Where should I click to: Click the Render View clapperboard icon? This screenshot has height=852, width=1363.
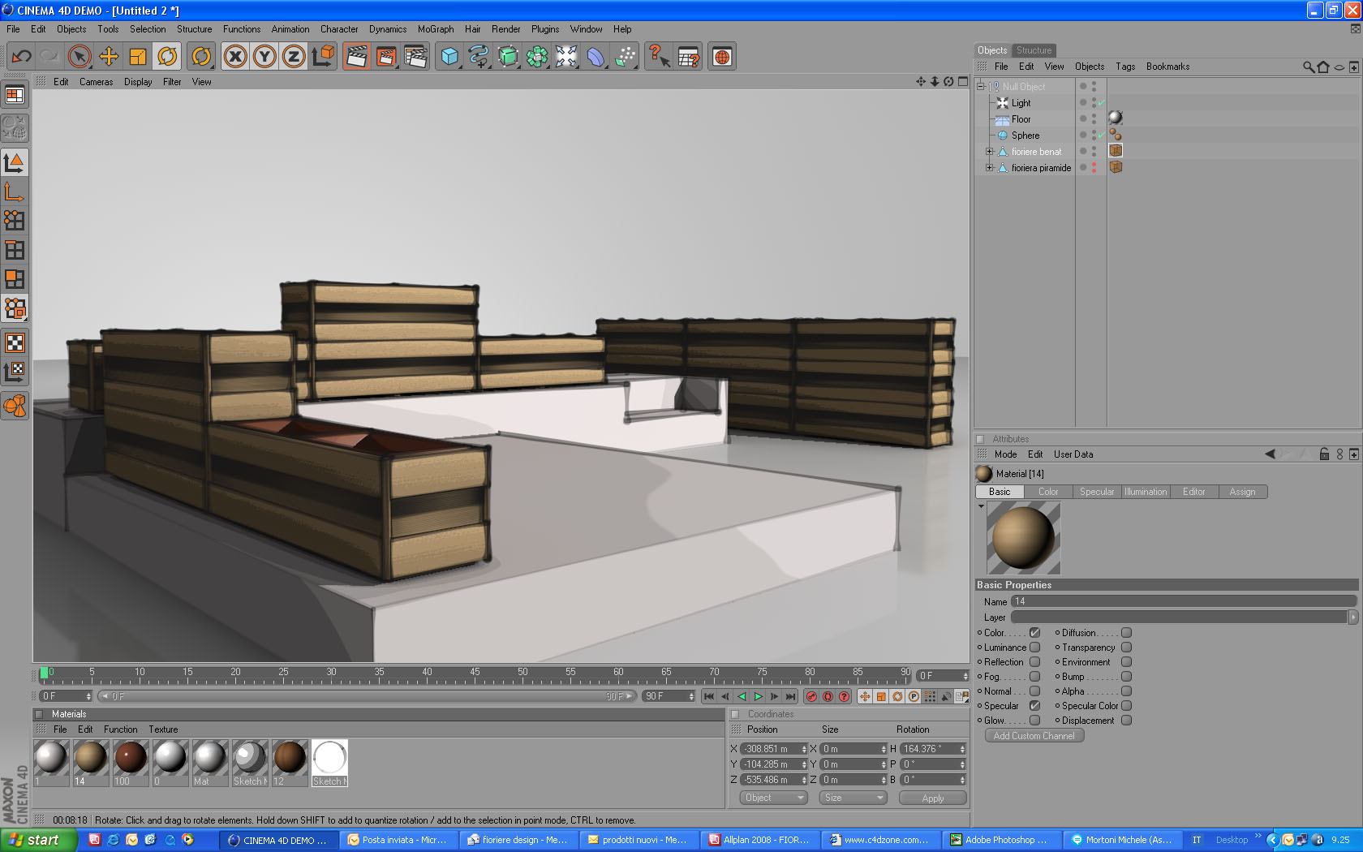(x=356, y=56)
